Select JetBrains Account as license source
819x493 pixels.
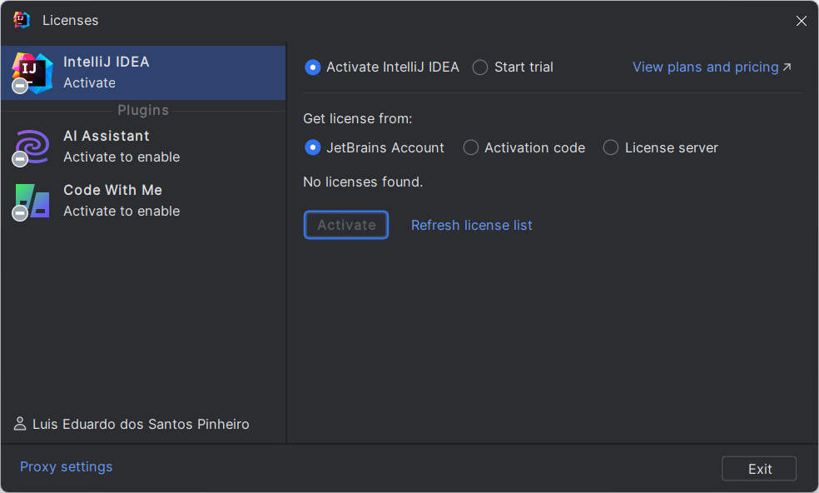point(313,147)
